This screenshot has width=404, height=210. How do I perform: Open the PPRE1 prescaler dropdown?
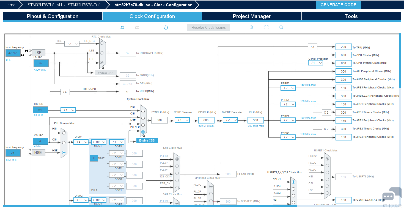click(288, 104)
